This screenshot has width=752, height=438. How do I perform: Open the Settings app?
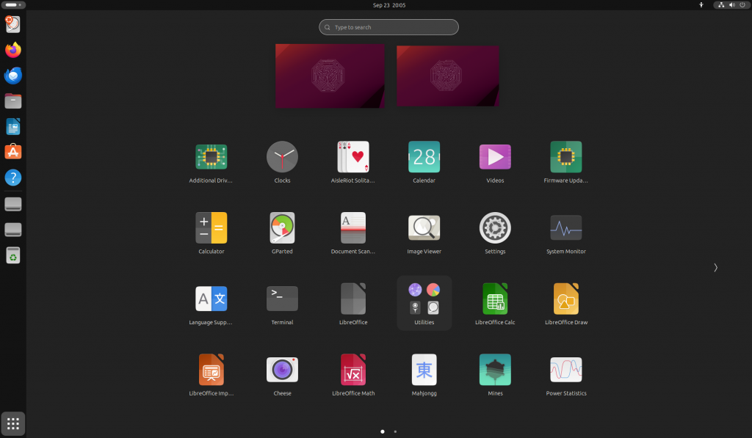(495, 227)
